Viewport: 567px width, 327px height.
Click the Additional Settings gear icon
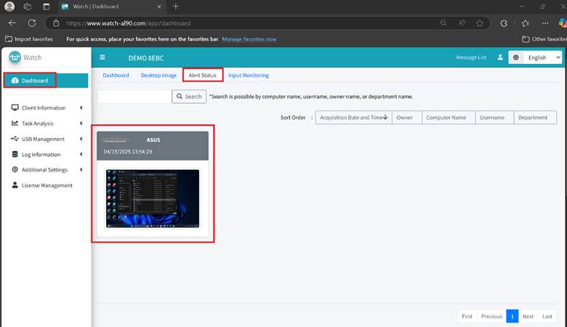pos(15,169)
